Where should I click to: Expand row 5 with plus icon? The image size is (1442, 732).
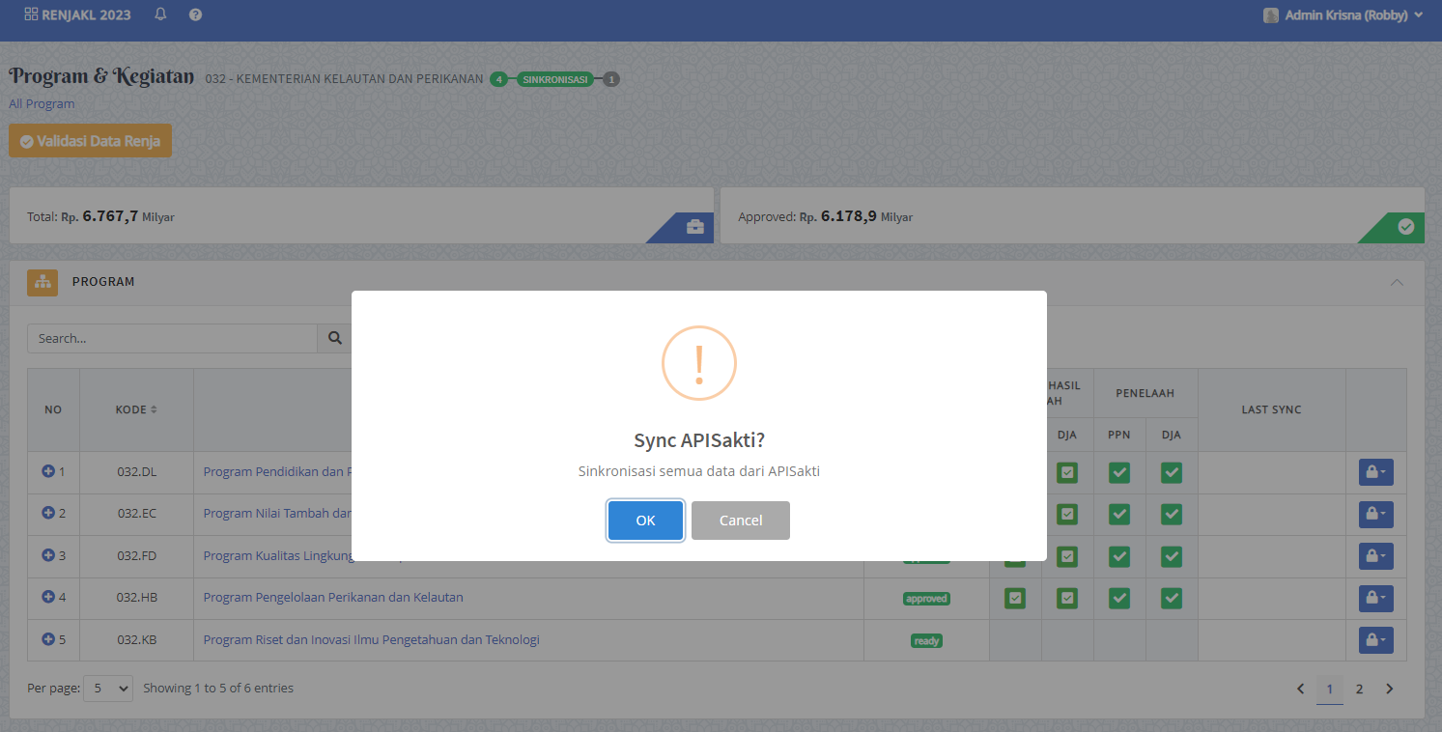point(48,639)
